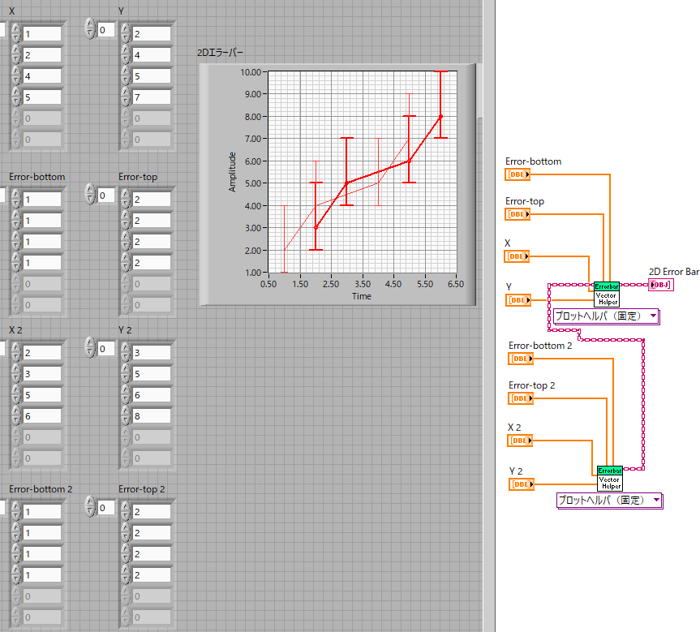Select the upper Errorbar Vector Helper node

[x=606, y=295]
